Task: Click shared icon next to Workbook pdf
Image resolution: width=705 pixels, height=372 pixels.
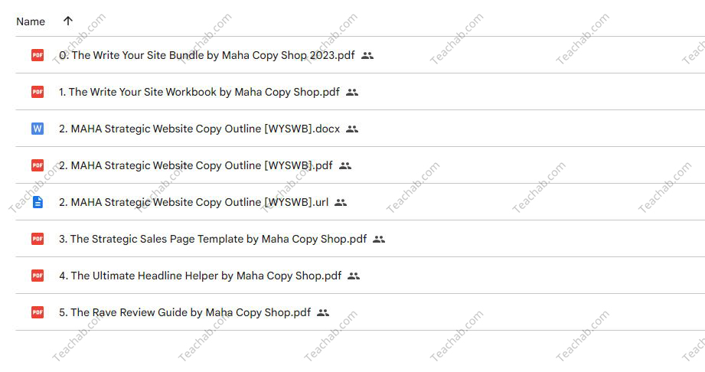Action: [x=352, y=92]
